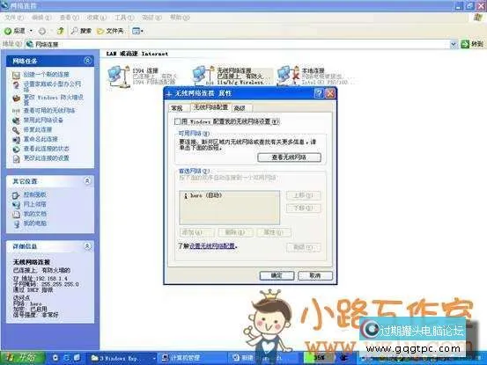The height and width of the screenshot is (365, 487).
Task: Click the 下移 button
Action: (303, 208)
